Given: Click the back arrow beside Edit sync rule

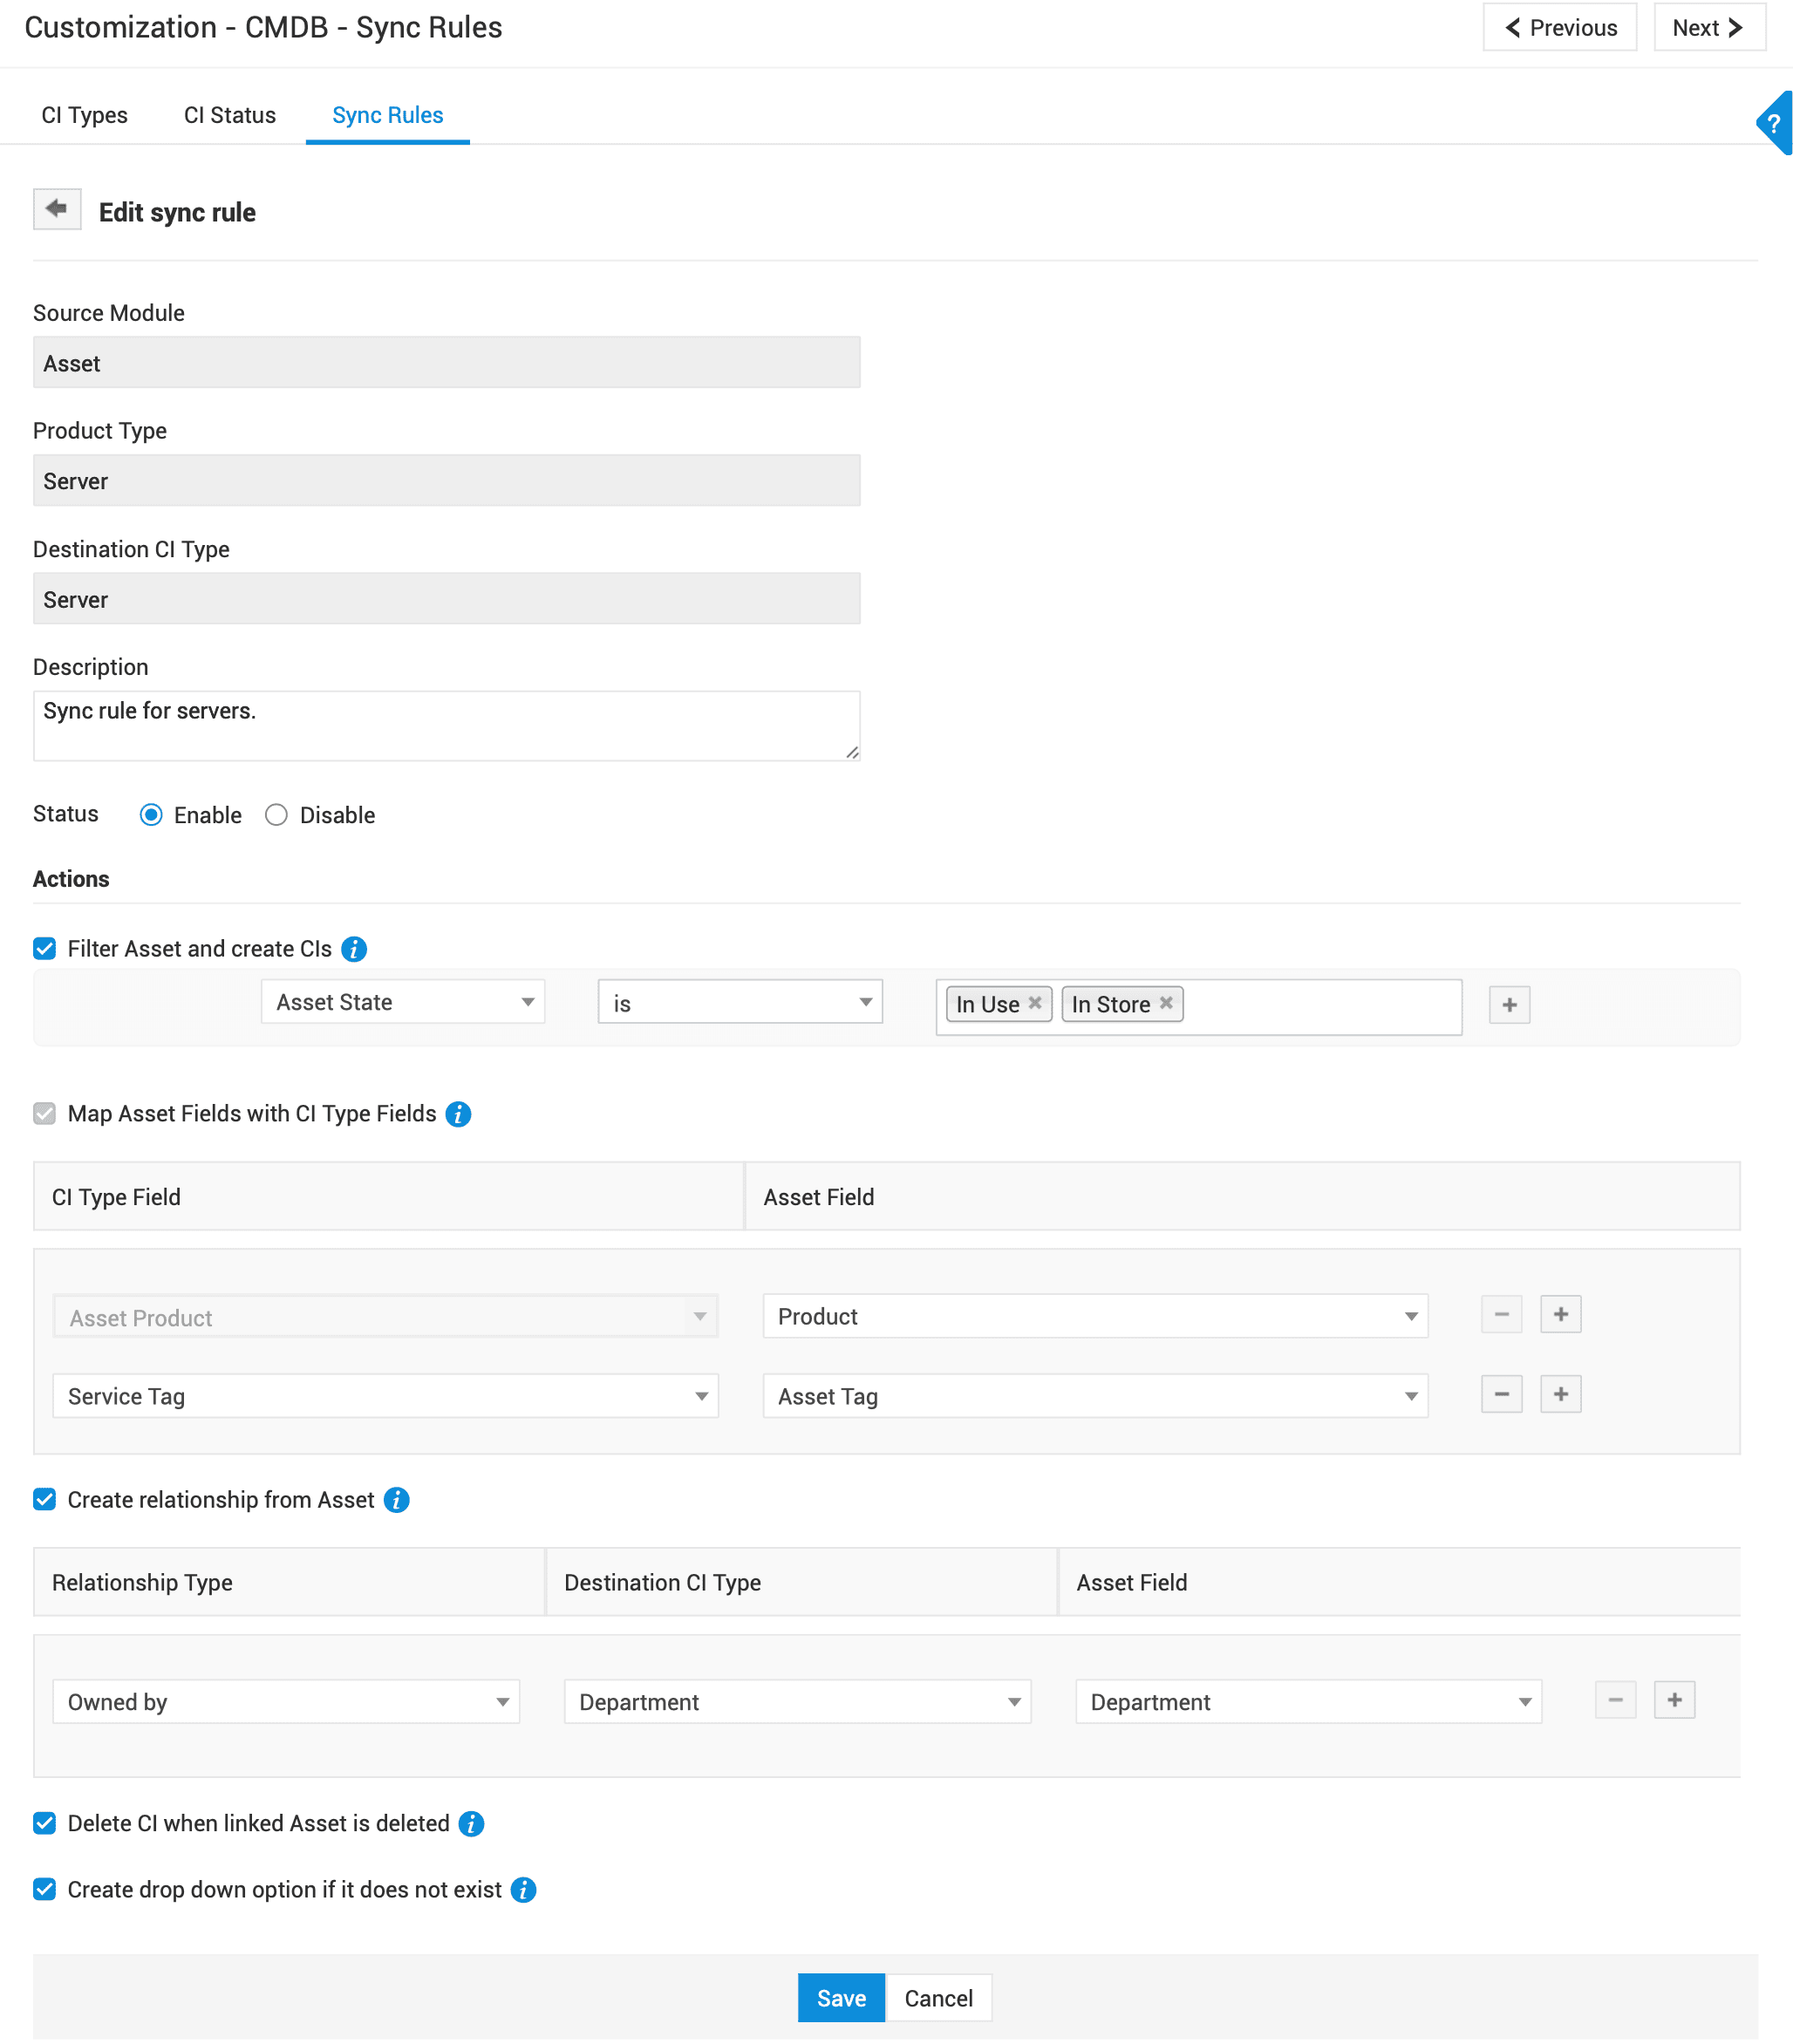Looking at the screenshot, I should click(x=56, y=209).
